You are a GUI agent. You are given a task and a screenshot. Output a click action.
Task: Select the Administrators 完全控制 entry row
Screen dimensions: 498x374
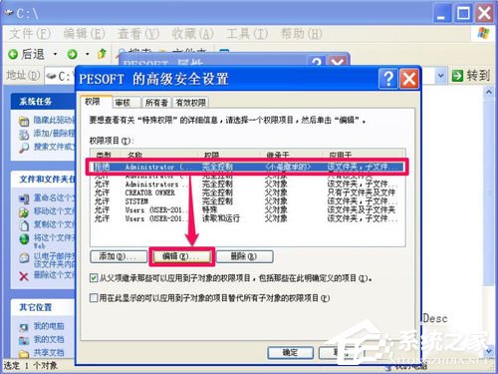pyautogui.click(x=247, y=184)
